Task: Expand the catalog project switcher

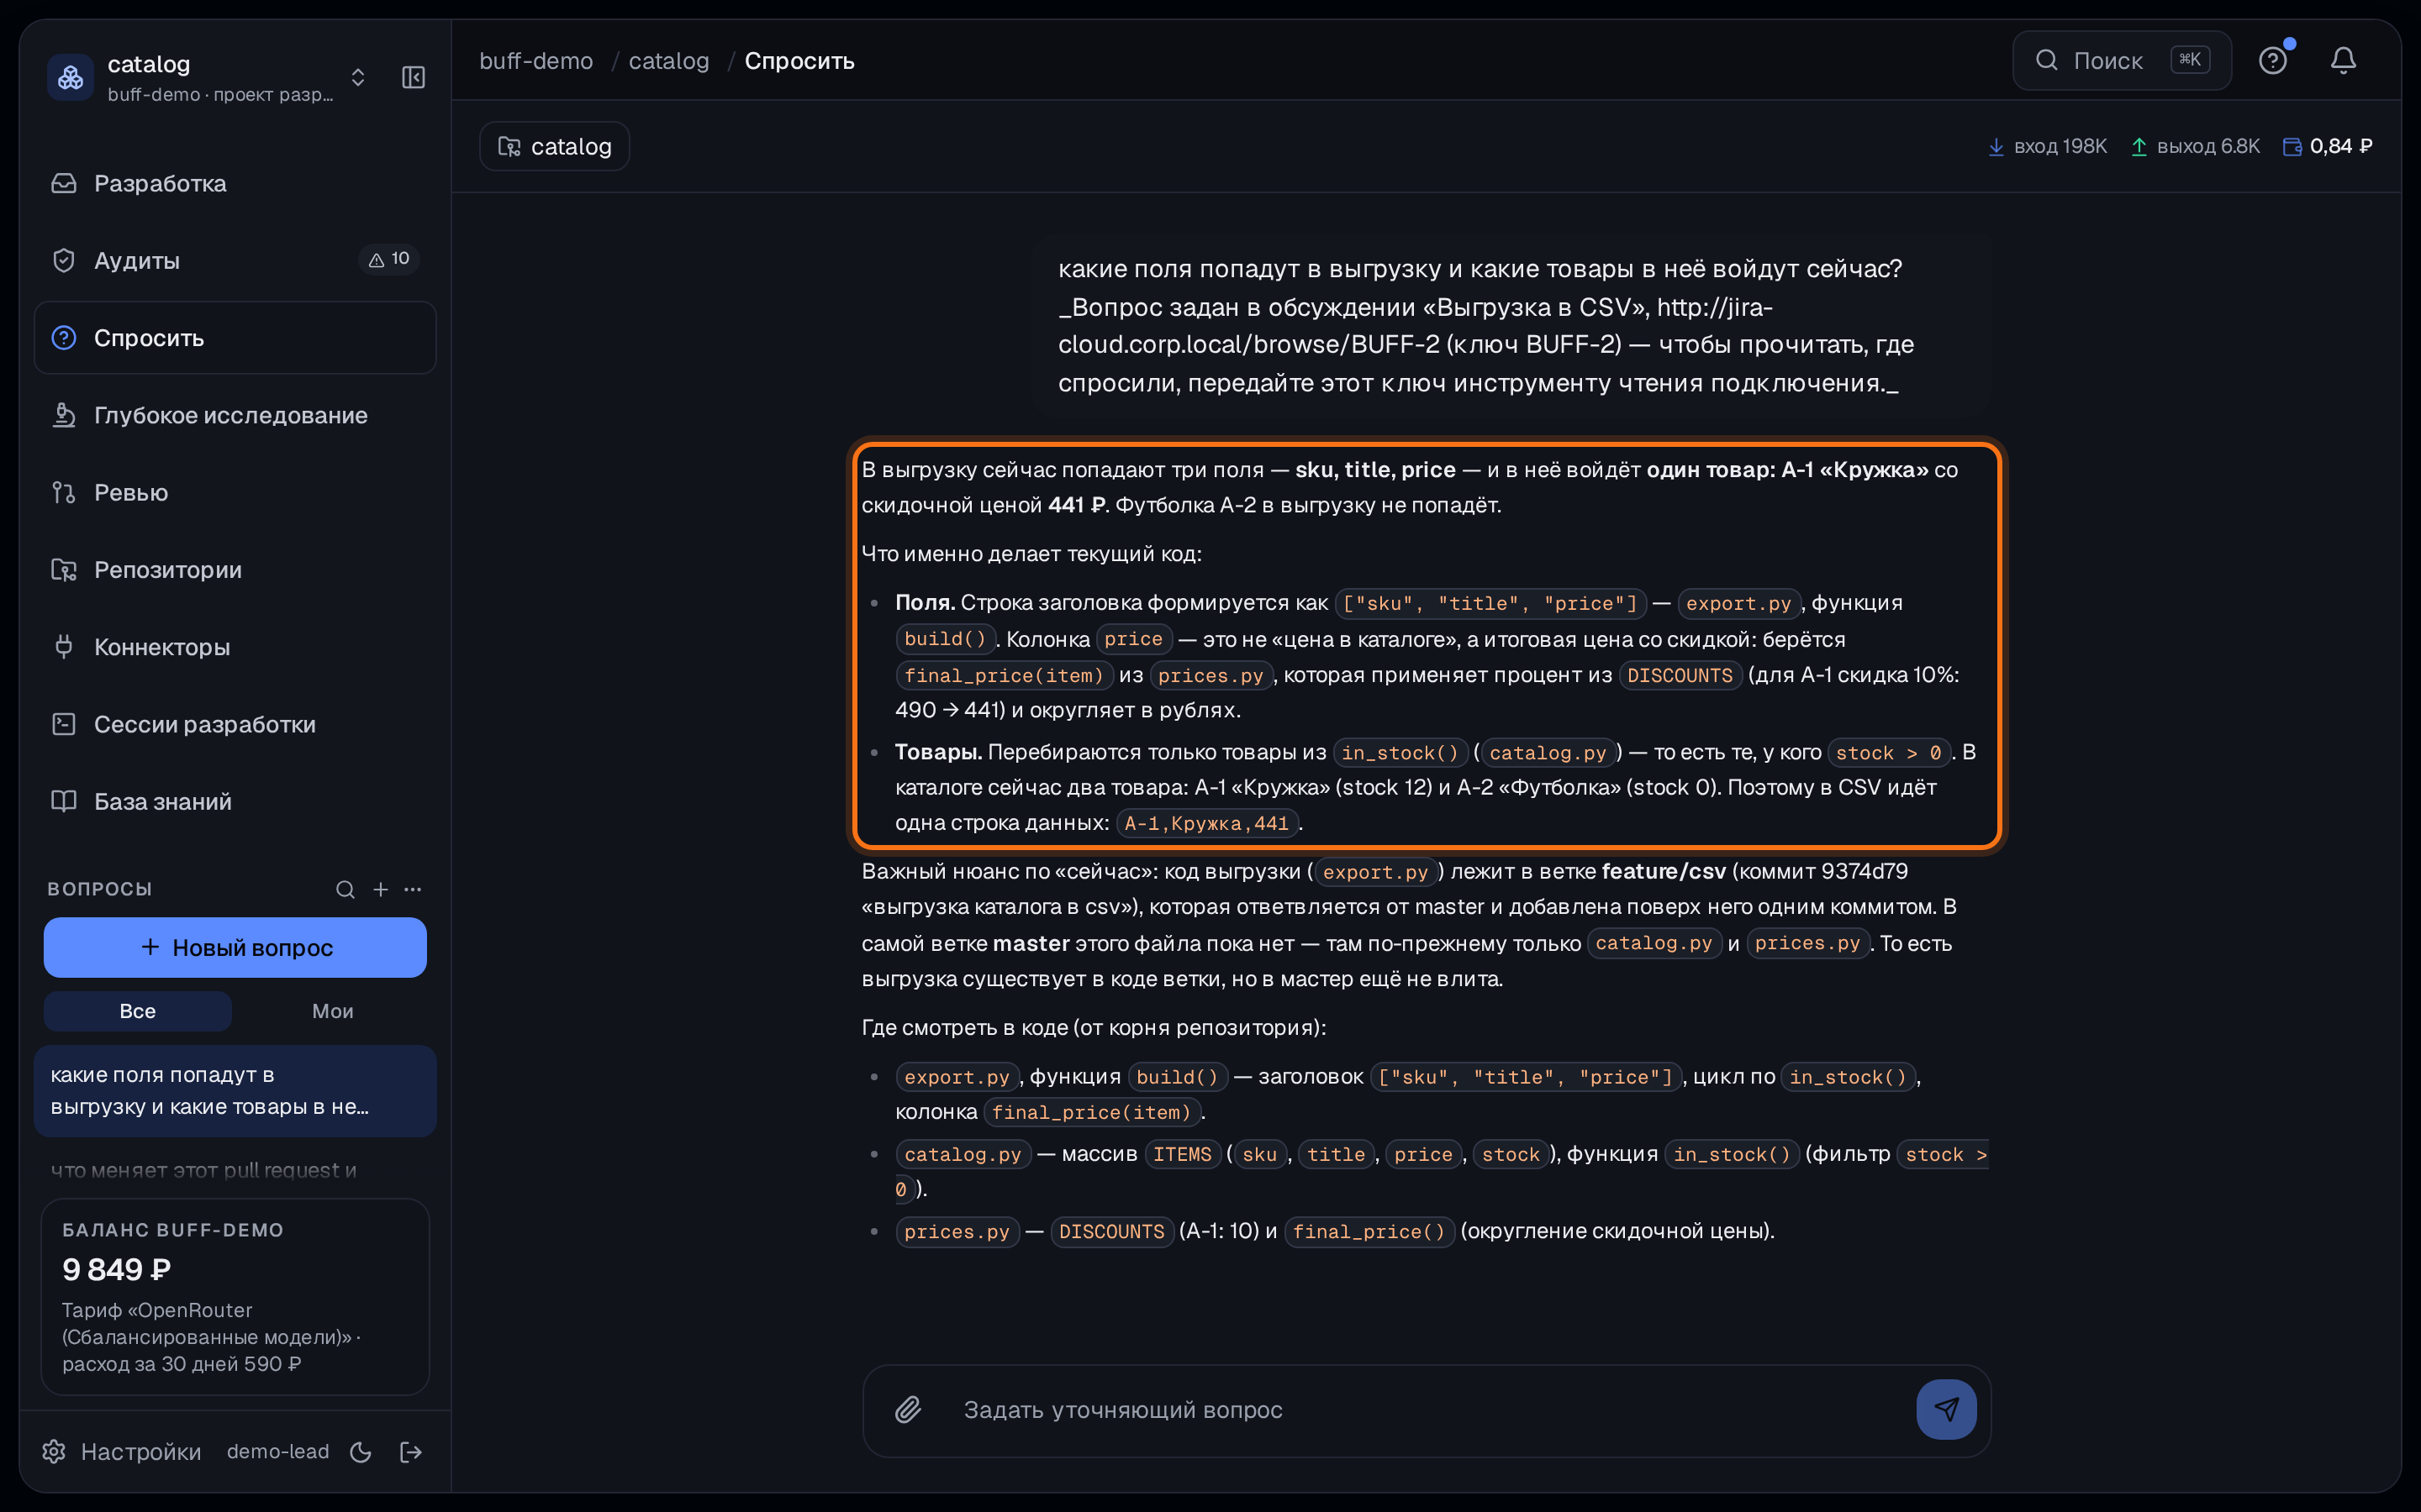Action: (358, 77)
